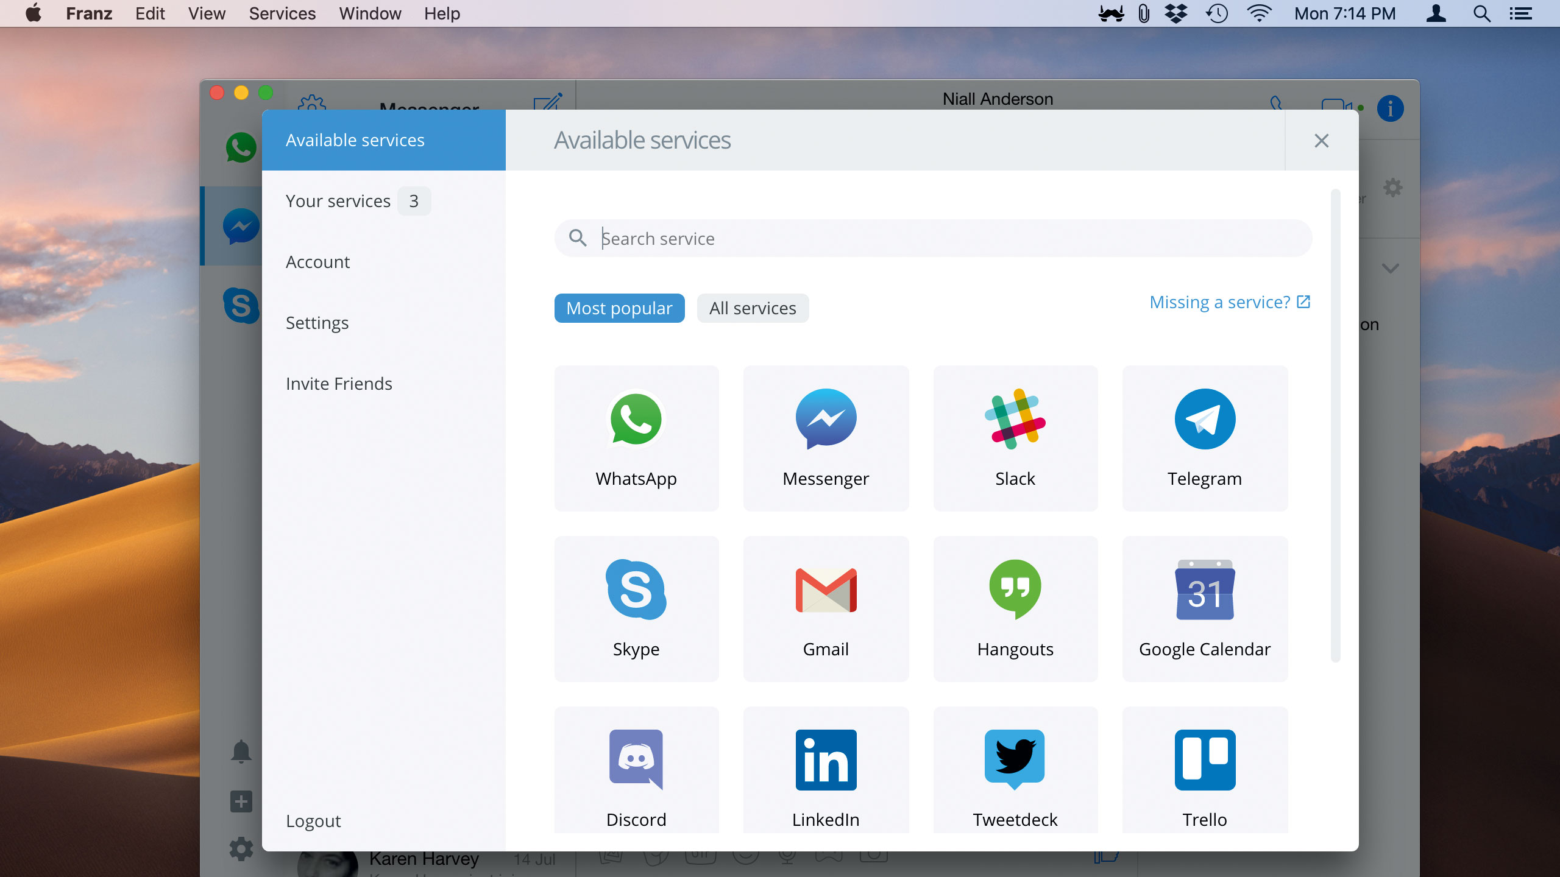Choose the Trello service card
The height and width of the screenshot is (877, 1560).
point(1205,770)
